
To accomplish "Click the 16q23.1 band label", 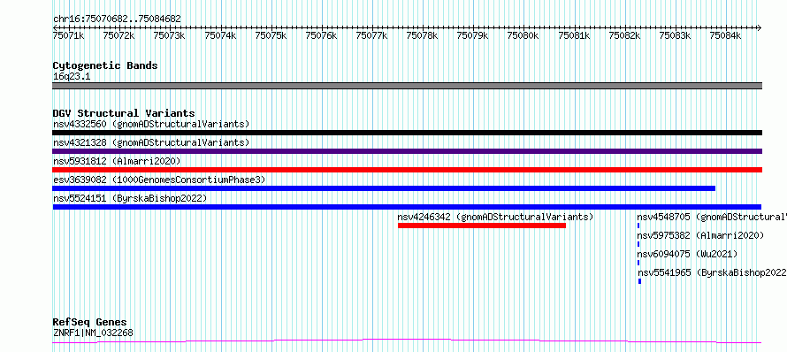I will coord(72,77).
